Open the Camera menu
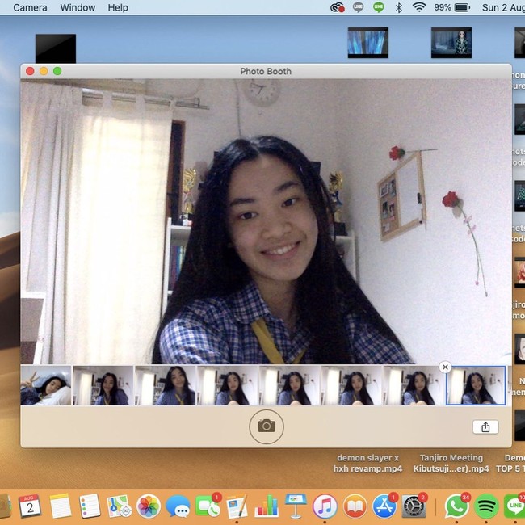This screenshot has width=525, height=525. [x=30, y=7]
